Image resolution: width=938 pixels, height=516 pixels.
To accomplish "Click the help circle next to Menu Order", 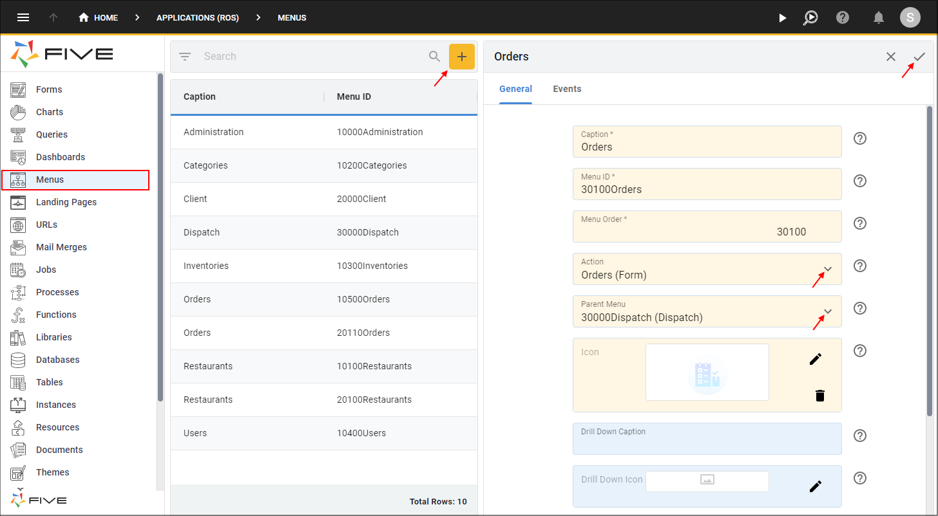I will pyautogui.click(x=860, y=223).
